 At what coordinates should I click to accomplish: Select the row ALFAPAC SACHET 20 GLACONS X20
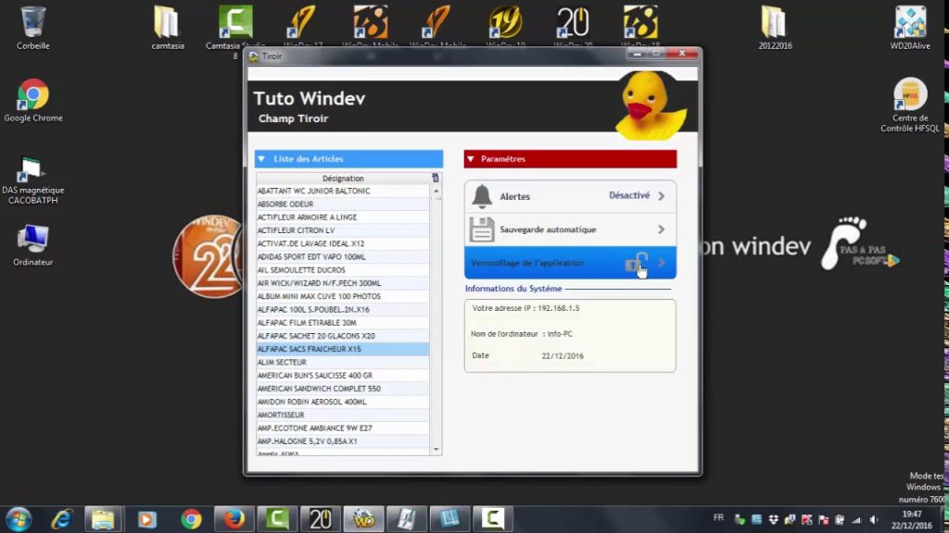[343, 336]
